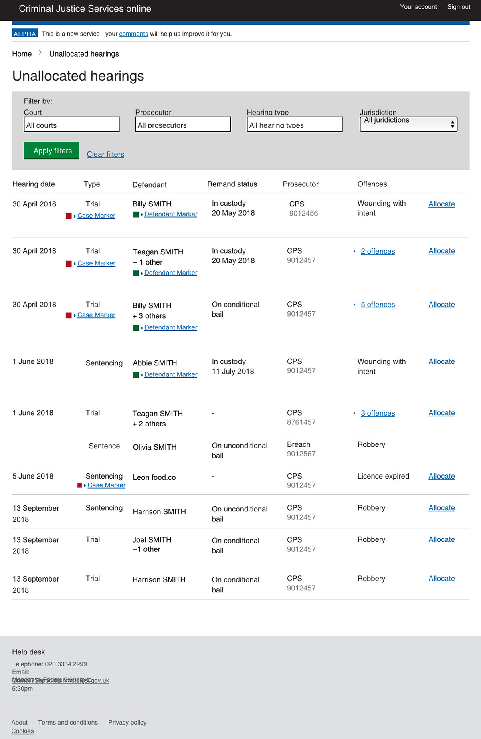Screen dimensions: 481x739
Task: Open the Jurisdiction dropdown
Action: [x=408, y=124]
